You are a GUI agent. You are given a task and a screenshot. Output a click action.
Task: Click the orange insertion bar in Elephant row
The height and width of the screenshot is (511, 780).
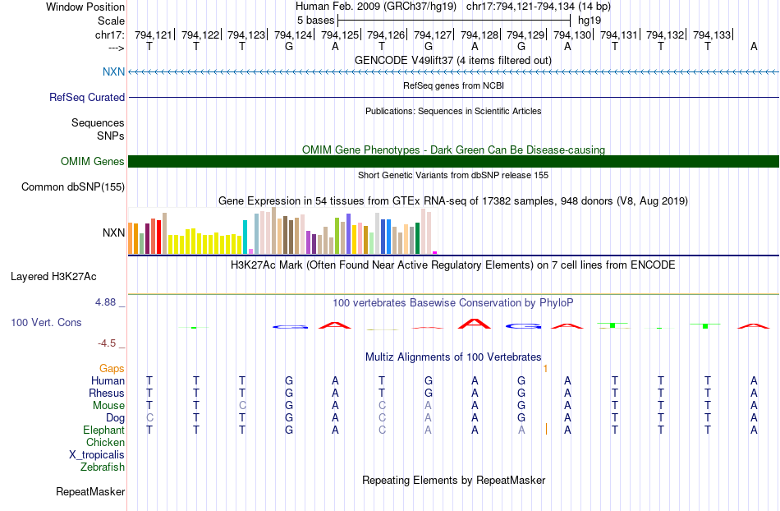pos(546,429)
